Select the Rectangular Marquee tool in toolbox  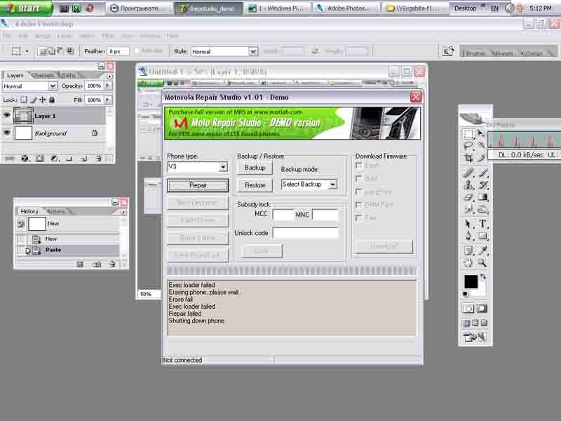pyautogui.click(x=468, y=135)
